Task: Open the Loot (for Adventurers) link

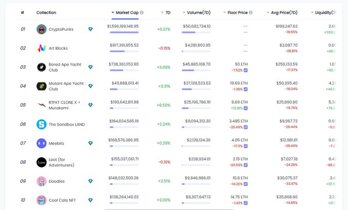Action: pos(61,162)
